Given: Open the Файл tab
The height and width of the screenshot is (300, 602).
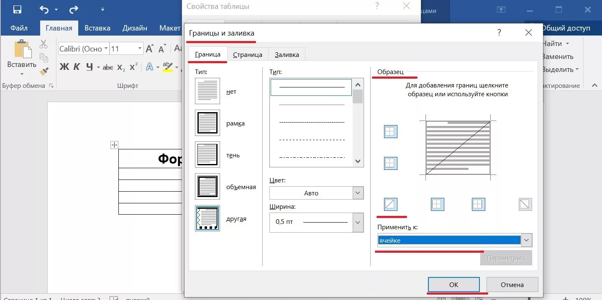Looking at the screenshot, I should [x=19, y=28].
